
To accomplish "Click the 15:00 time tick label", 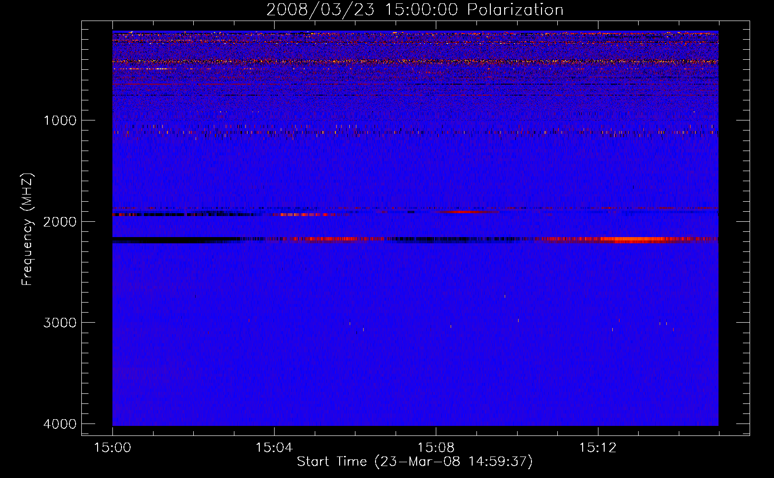I will point(112,448).
